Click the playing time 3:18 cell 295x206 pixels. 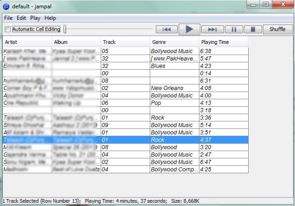(224, 110)
